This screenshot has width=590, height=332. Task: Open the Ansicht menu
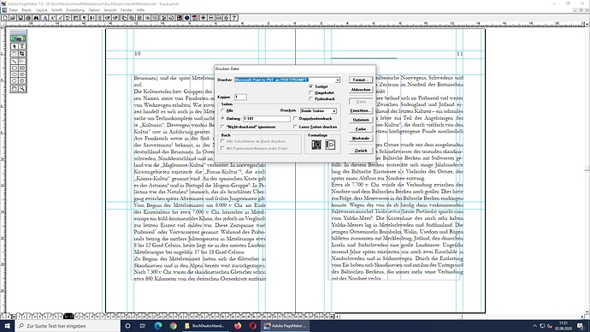click(110, 10)
